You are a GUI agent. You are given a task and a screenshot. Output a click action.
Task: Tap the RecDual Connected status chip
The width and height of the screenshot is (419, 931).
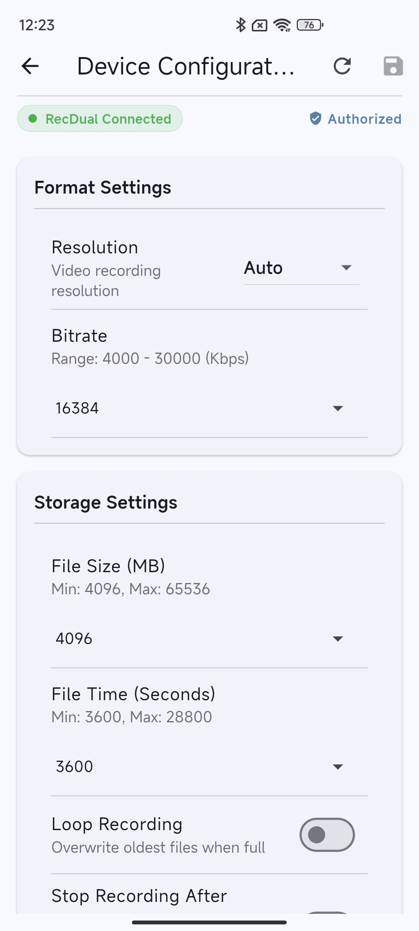(x=100, y=119)
